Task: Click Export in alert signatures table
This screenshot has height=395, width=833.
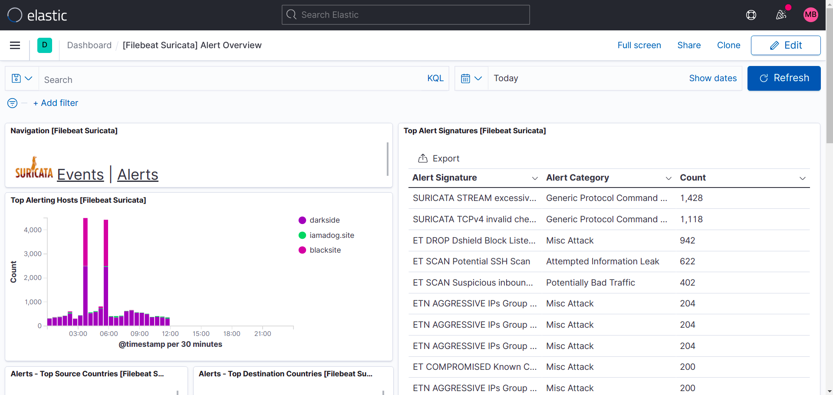Action: click(x=438, y=158)
